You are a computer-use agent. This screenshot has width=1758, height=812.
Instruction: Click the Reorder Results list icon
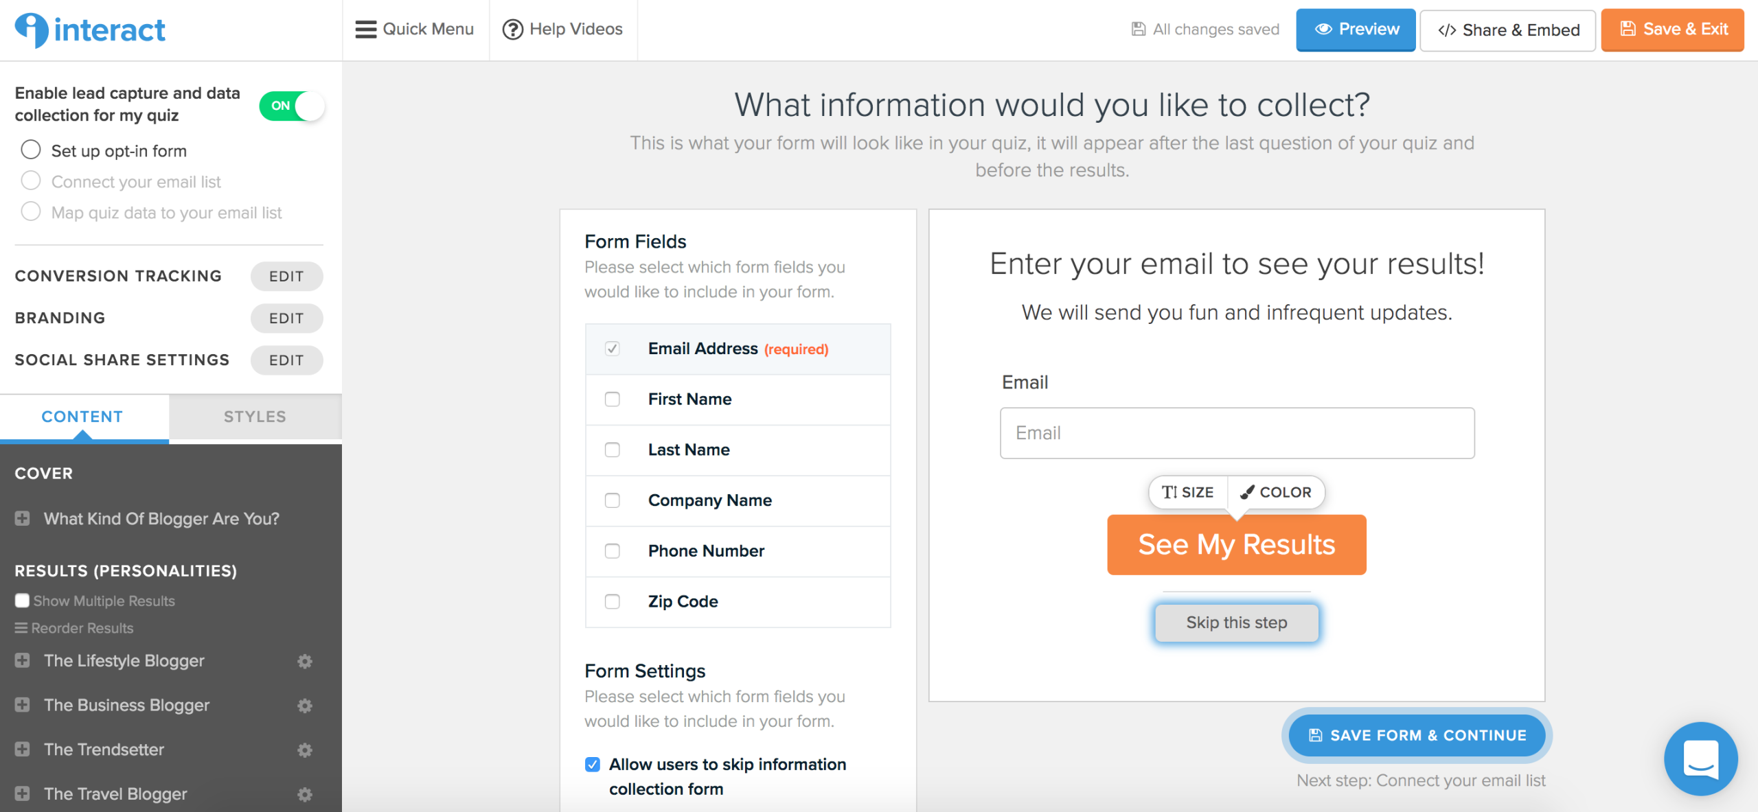tap(21, 628)
